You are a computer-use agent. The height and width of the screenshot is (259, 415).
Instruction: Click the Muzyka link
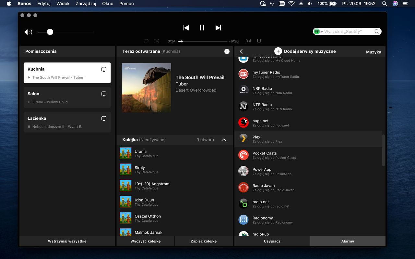pyautogui.click(x=373, y=52)
